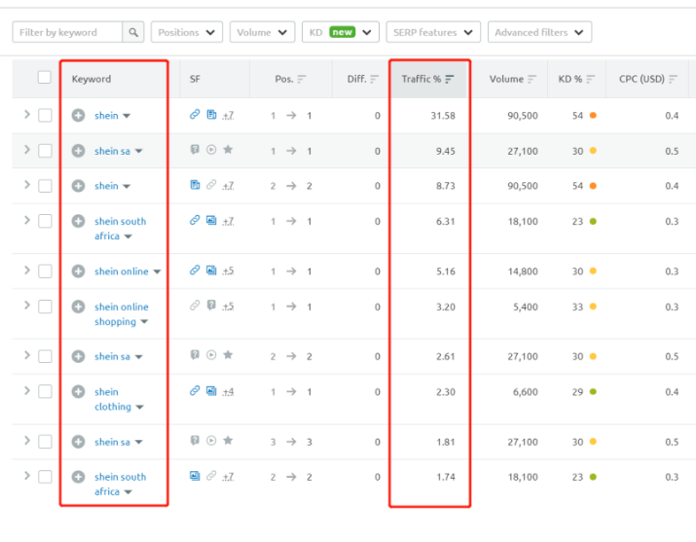Sort by CPC (USD) using its header icon
The width and height of the screenshot is (696, 542).
point(673,79)
